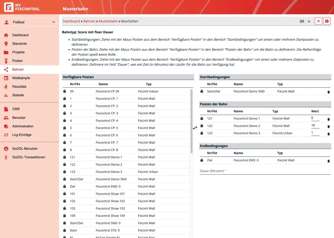Click the Administration shield icon
The image size is (334, 238).
pyautogui.click(x=6, y=126)
